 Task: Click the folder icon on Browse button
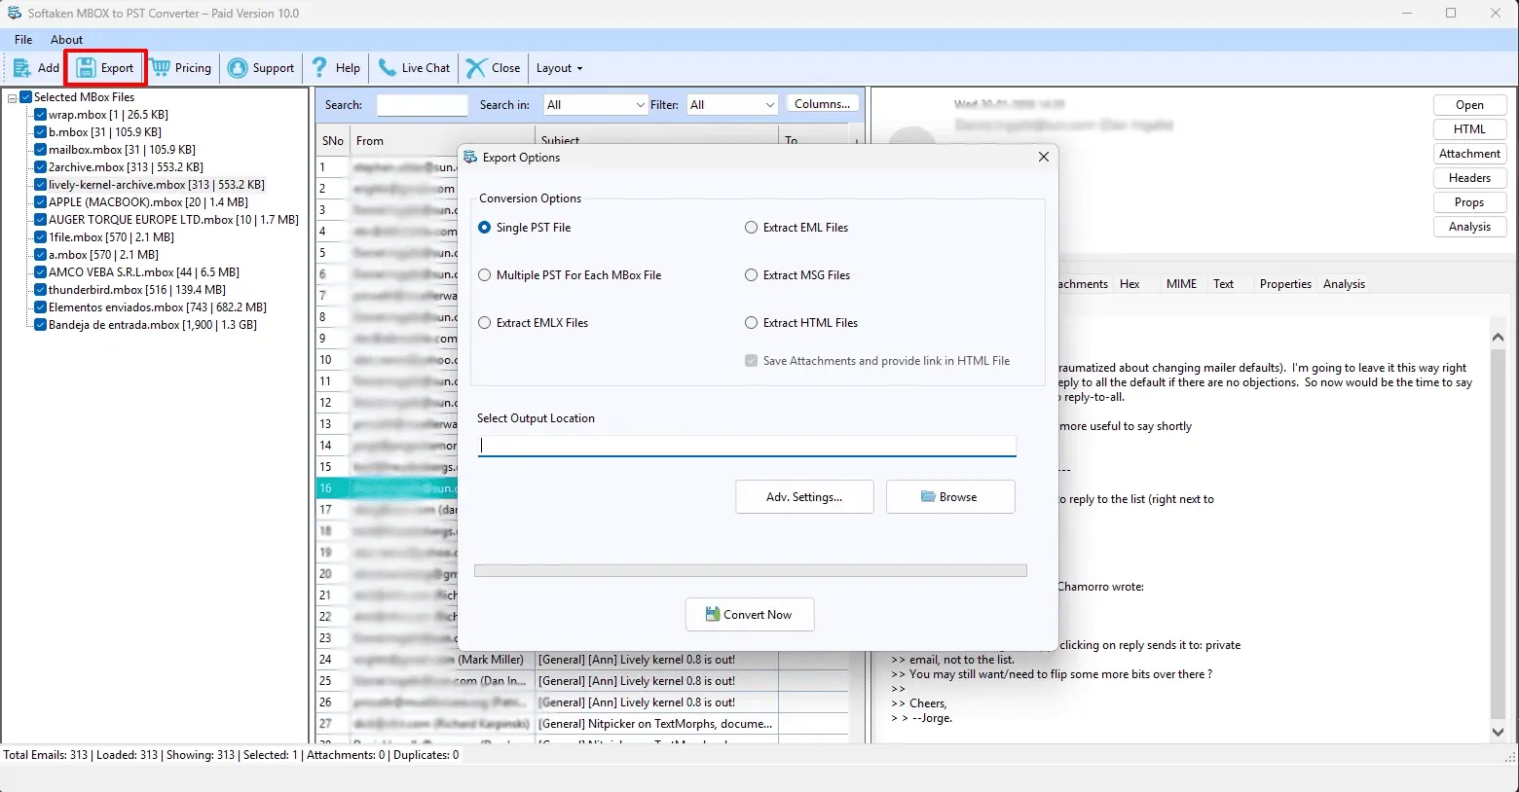tap(928, 497)
